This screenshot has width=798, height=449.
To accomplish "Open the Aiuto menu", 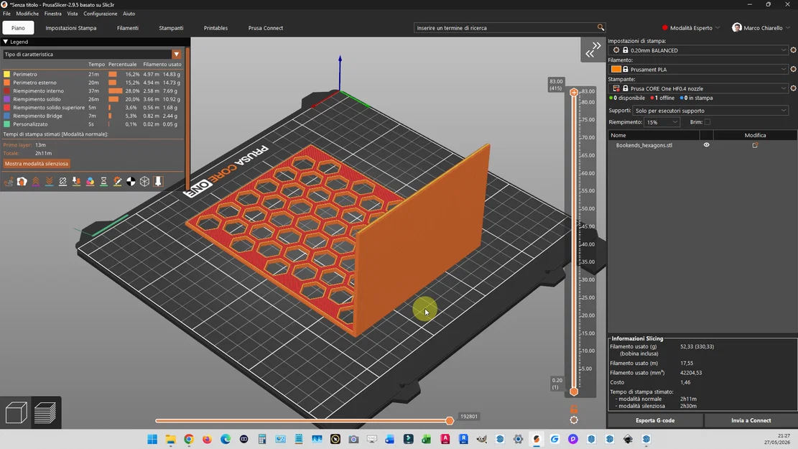I will tap(129, 14).
